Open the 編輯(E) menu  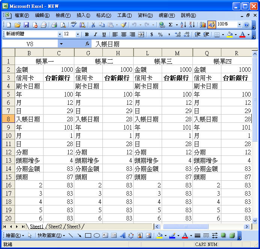(x=42, y=15)
